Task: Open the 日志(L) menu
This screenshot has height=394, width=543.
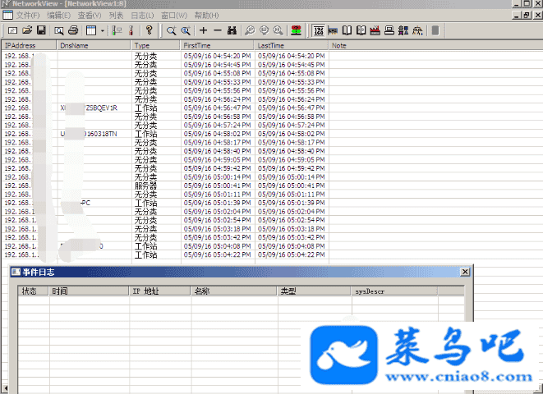Action: pos(140,16)
